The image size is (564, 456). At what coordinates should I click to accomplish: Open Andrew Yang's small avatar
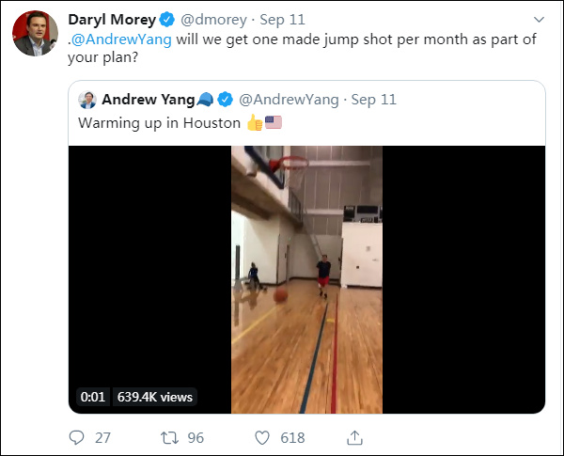coord(87,100)
